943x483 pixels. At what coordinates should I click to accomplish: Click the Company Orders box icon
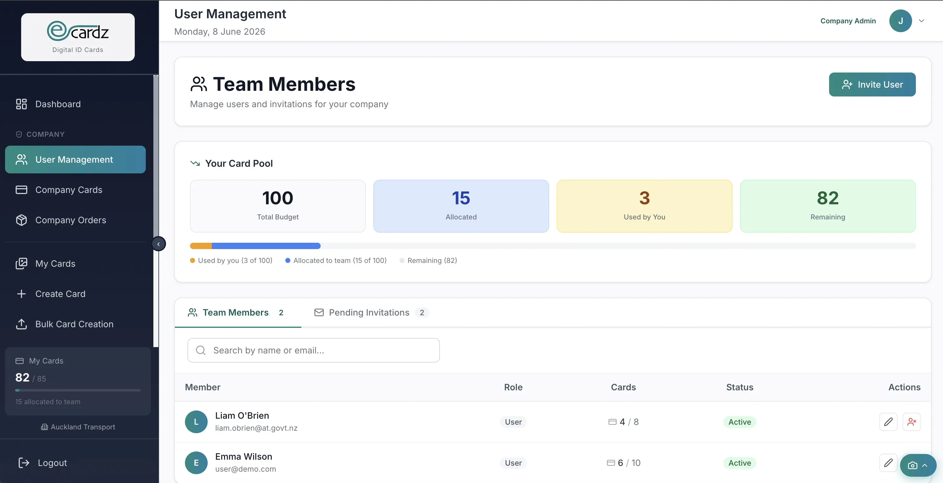pos(21,220)
